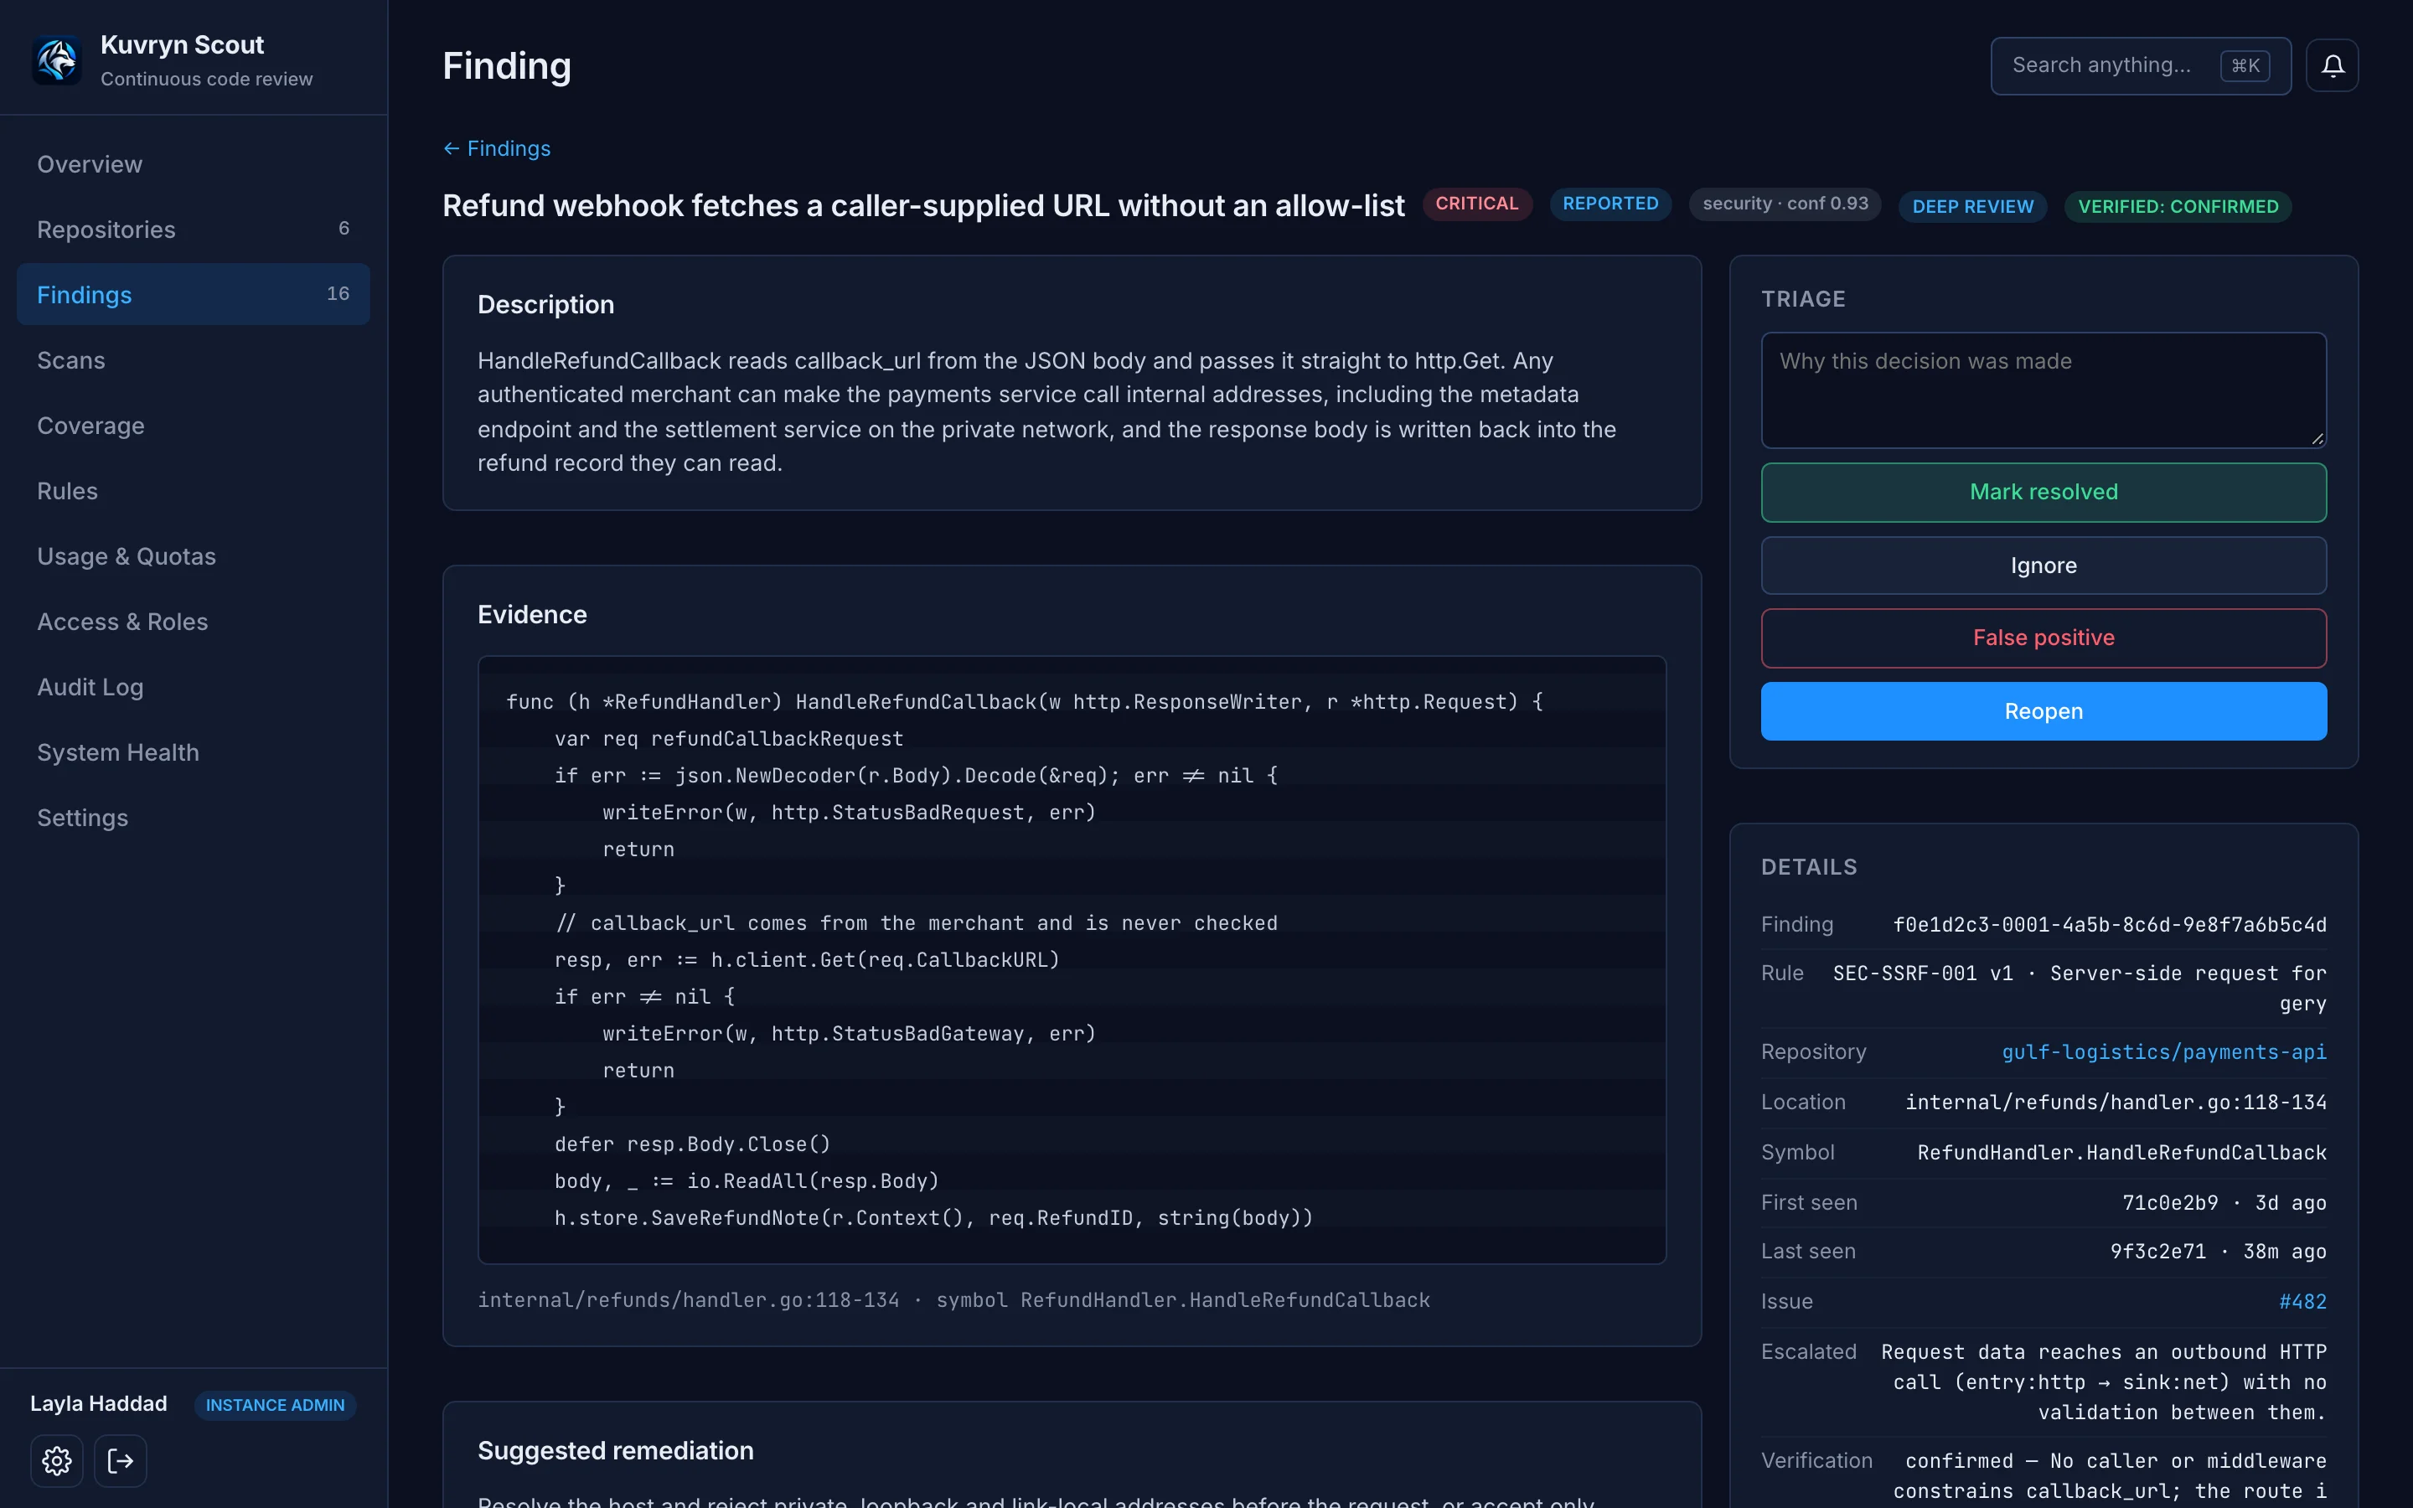Image resolution: width=2413 pixels, height=1508 pixels.
Task: Click the Symbol RefundHandler.HandleRefundCallback value
Action: (2121, 1152)
